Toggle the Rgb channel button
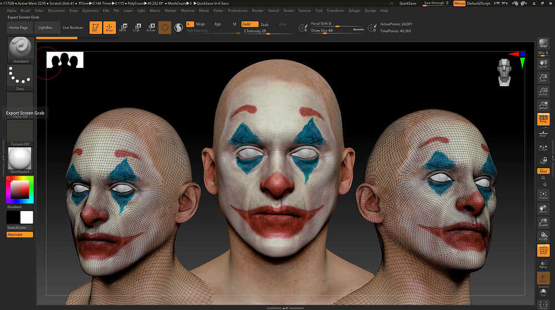This screenshot has width=555, height=310. point(218,24)
